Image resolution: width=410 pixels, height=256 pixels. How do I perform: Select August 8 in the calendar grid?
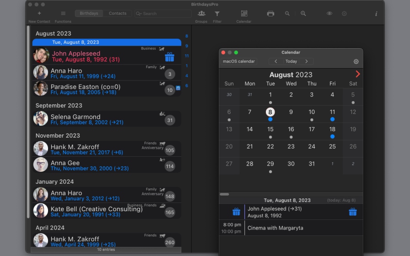(270, 114)
